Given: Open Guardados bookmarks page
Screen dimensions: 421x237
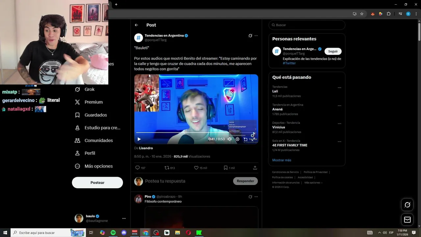Looking at the screenshot, I should click(91, 115).
